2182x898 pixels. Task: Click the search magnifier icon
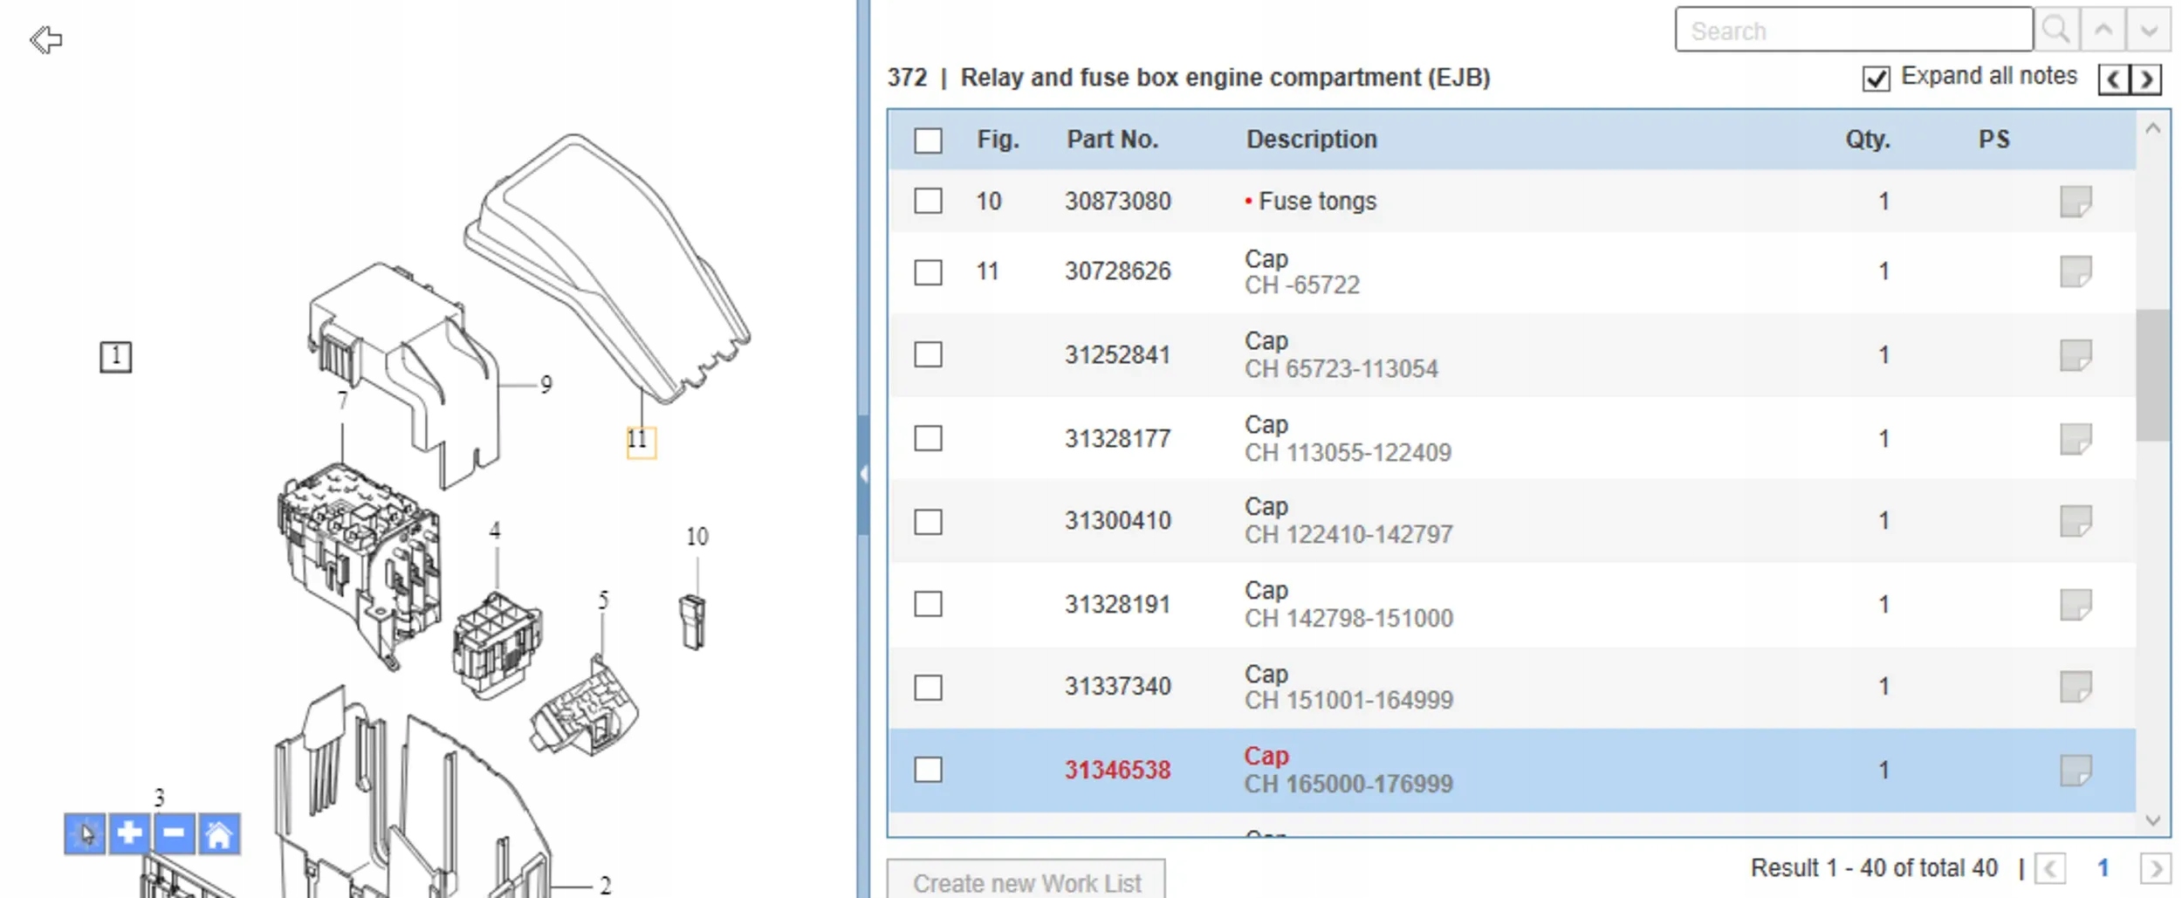click(x=2055, y=31)
